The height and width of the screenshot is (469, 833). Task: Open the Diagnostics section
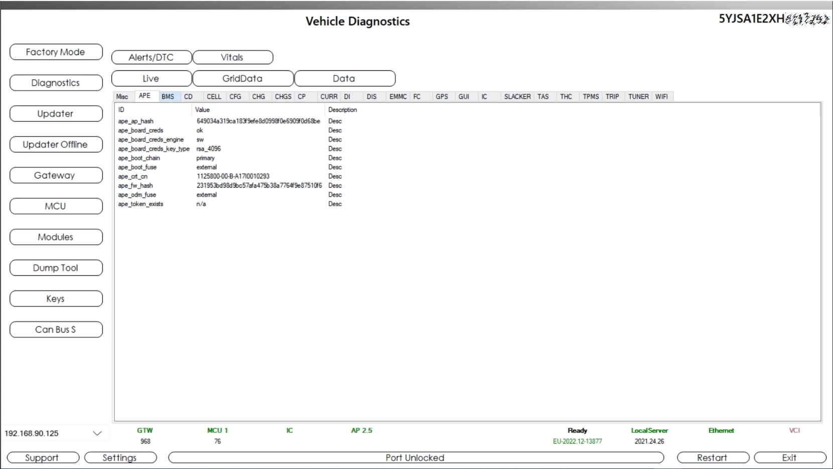[x=56, y=83]
